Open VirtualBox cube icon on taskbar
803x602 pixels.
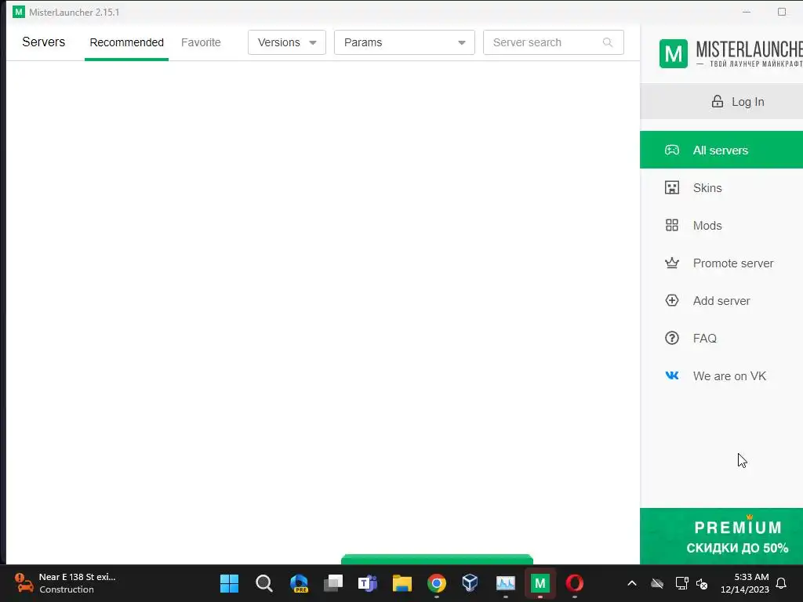tap(471, 583)
